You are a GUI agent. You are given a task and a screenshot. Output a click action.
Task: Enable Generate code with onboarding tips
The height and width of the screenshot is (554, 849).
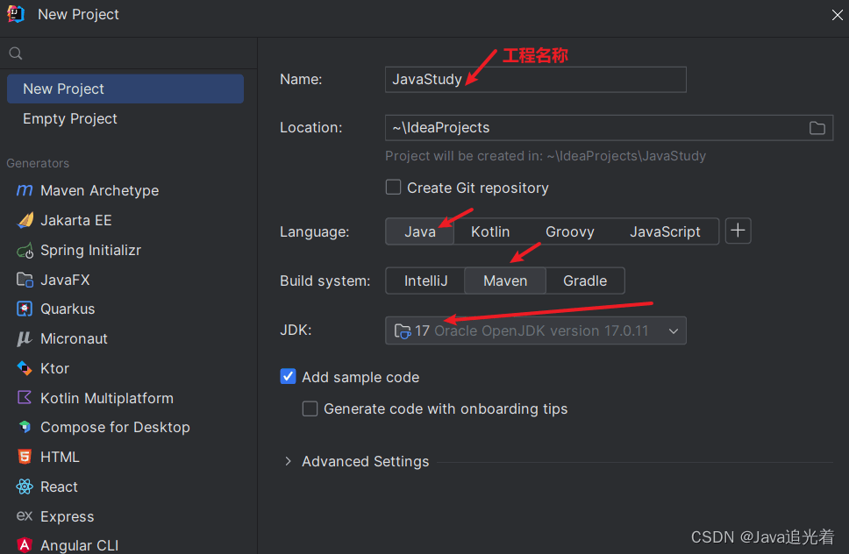[x=310, y=408]
